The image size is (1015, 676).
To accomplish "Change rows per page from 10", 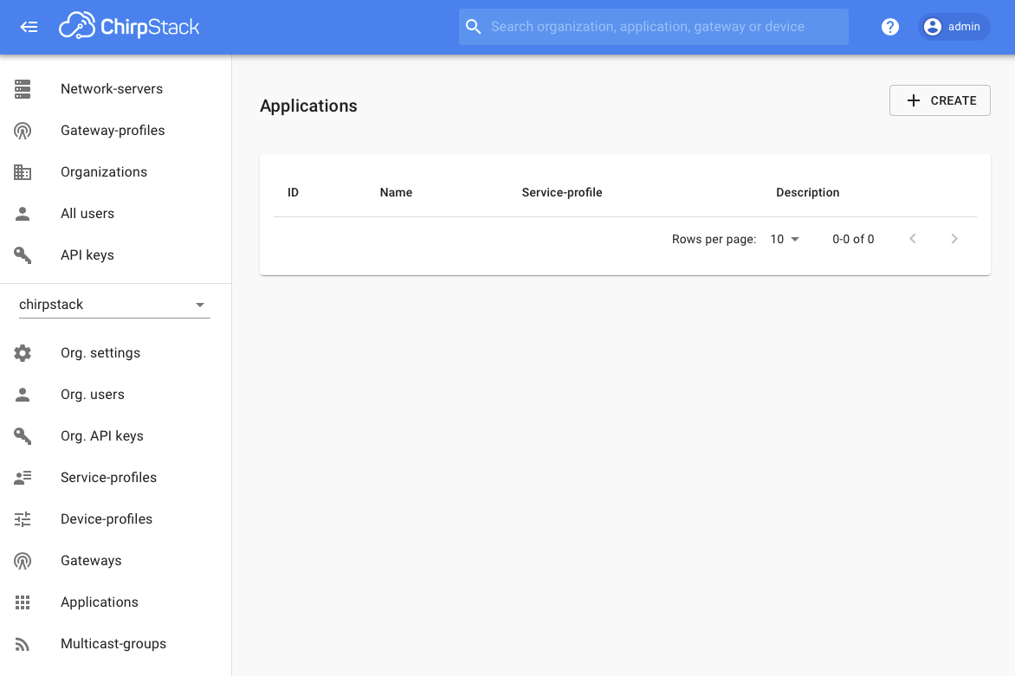I will pyautogui.click(x=784, y=239).
